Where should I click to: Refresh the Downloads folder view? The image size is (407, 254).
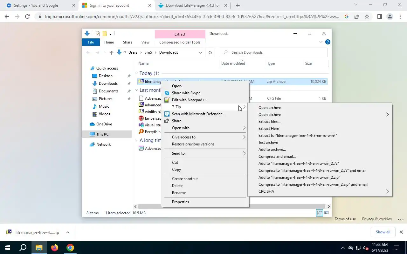tap(210, 52)
